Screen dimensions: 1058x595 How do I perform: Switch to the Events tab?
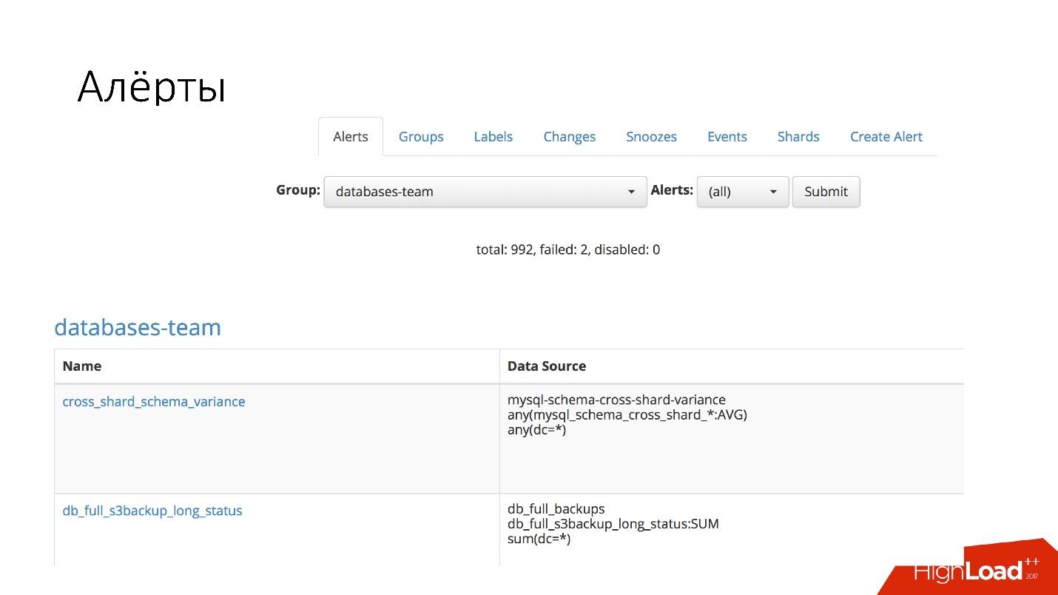pos(727,136)
